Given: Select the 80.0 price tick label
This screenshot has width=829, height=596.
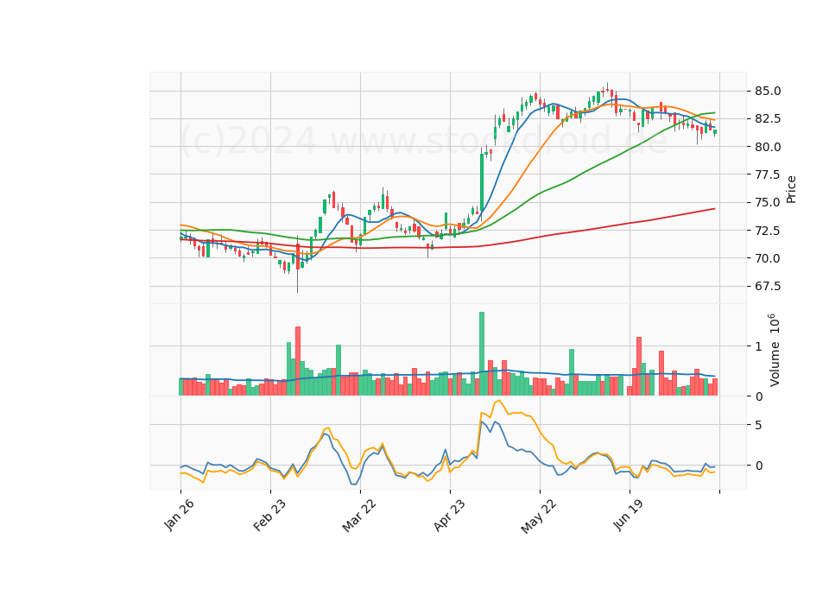Looking at the screenshot, I should pos(768,147).
